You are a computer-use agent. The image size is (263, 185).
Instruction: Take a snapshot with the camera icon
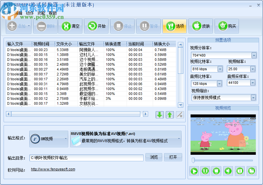pyautogui.click(x=240, y=171)
